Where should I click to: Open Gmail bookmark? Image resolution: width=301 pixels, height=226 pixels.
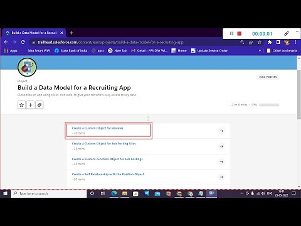pyautogui.click(x=149, y=51)
